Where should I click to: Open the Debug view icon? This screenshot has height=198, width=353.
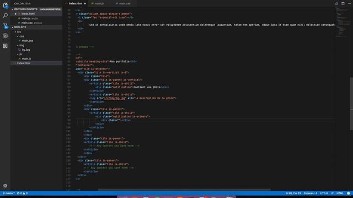[5, 36]
